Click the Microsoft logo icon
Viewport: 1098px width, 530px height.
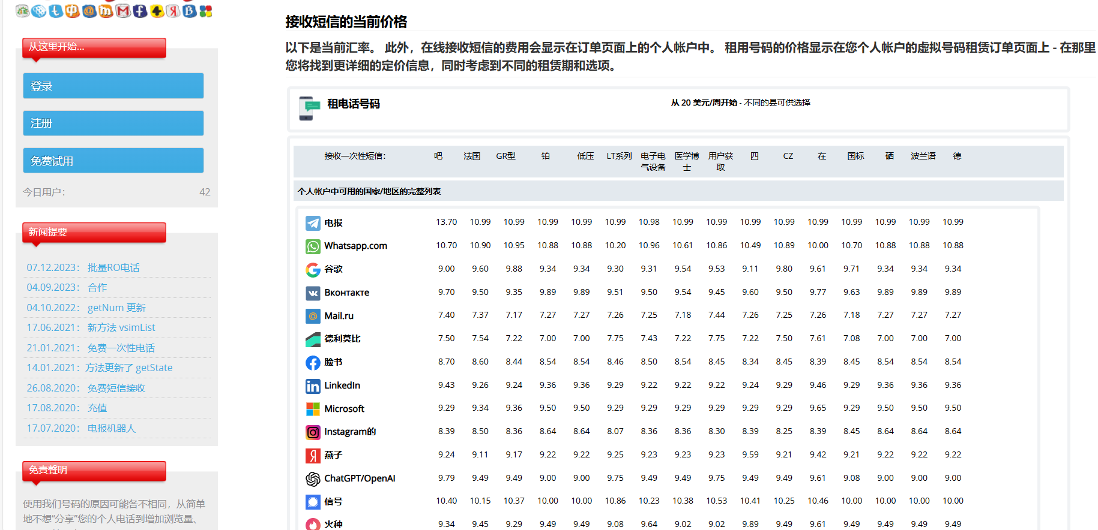[x=313, y=409]
